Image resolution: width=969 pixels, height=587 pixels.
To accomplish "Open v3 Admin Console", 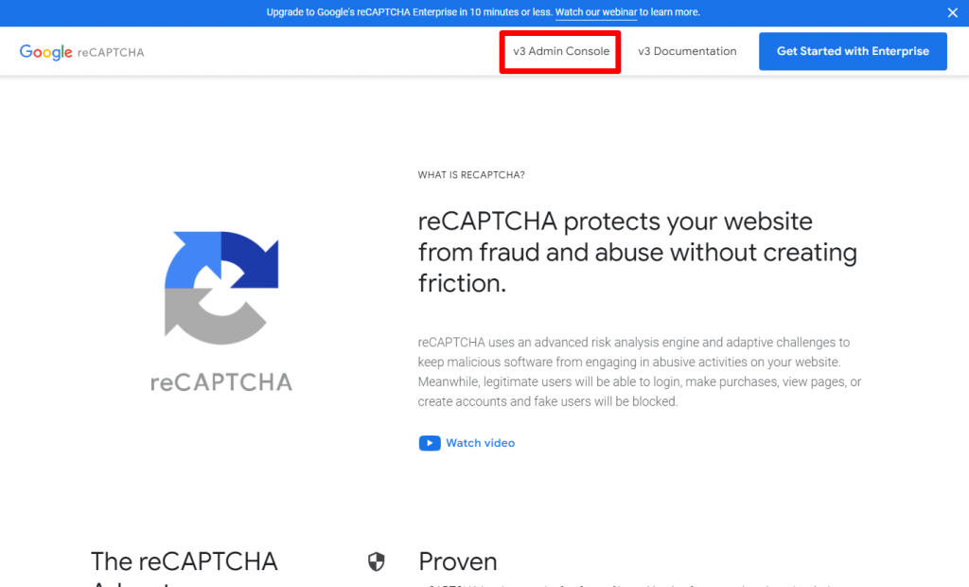I will click(x=561, y=51).
